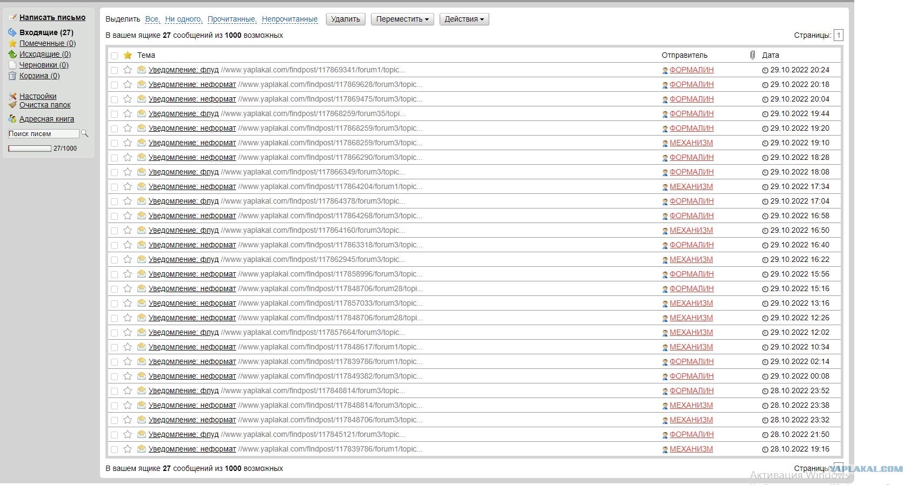917x485 pixels.
Task: Click the Тема column header
Action: (146, 55)
